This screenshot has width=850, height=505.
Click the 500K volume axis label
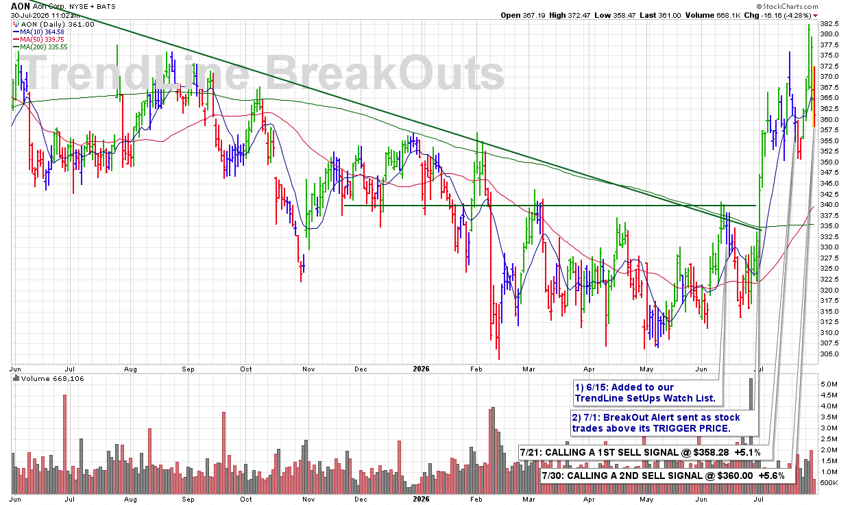click(829, 482)
